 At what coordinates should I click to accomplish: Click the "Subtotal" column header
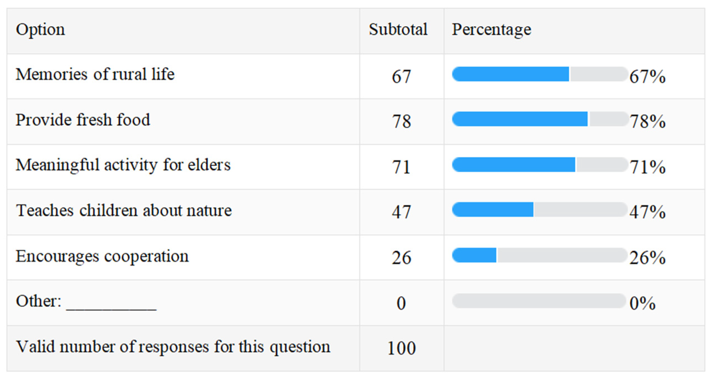click(398, 29)
